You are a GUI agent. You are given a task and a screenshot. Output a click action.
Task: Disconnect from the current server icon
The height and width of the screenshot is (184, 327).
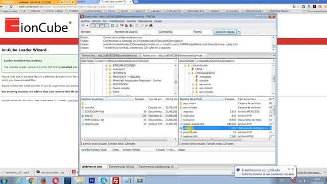pos(126,26)
